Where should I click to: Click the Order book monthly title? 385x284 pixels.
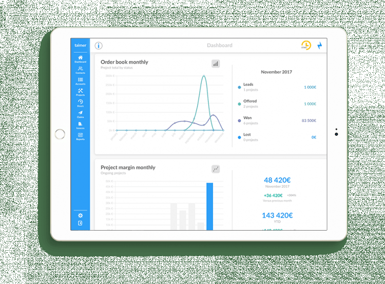125,62
